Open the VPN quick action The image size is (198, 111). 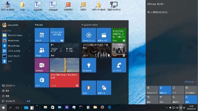pos(165,99)
